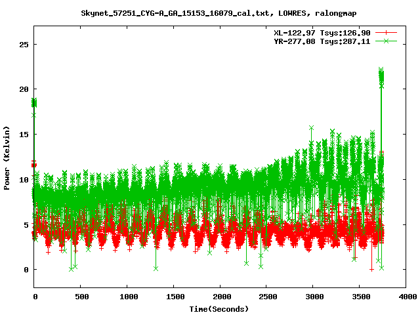
Task: Click the x-axis tick label 1000
Action: coord(129,297)
